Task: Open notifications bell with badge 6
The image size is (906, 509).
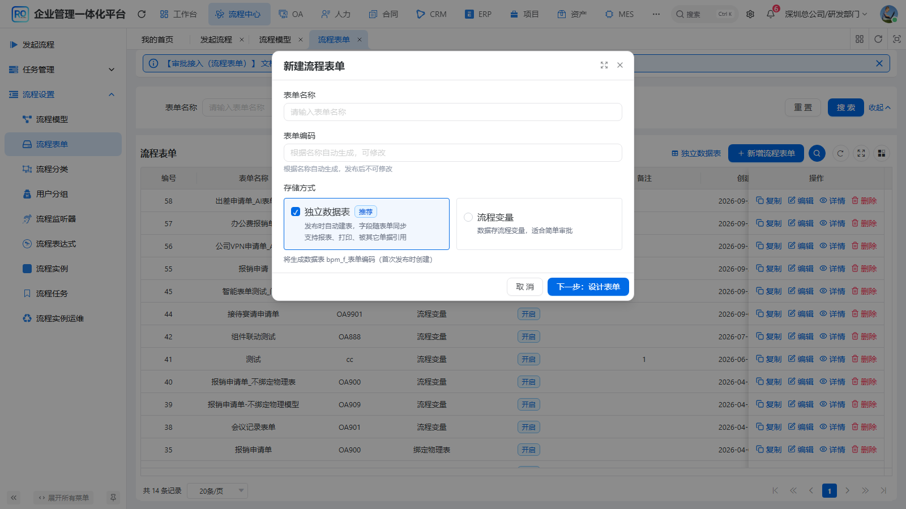Action: pos(771,14)
